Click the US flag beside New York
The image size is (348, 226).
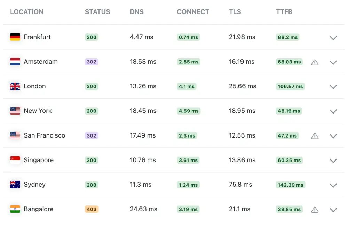point(15,111)
